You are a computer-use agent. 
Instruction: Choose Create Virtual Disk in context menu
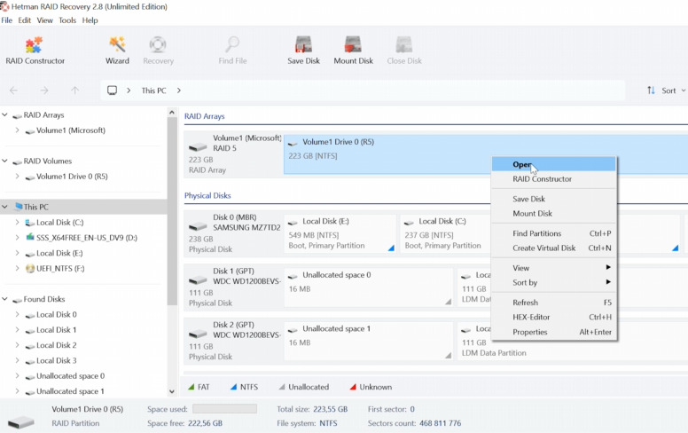click(554, 248)
